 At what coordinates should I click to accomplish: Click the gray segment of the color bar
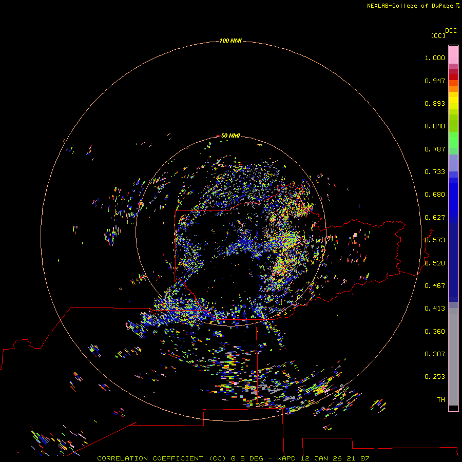click(453, 357)
